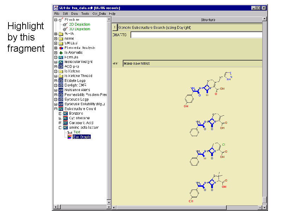Open the Help menu
The image size is (282, 211).
pos(112,13)
